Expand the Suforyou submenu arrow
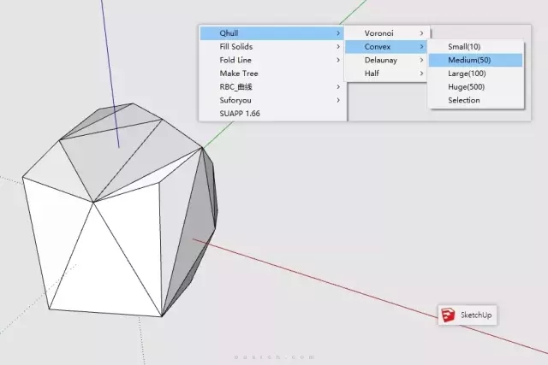Viewport: 548px width, 365px height. 338,100
